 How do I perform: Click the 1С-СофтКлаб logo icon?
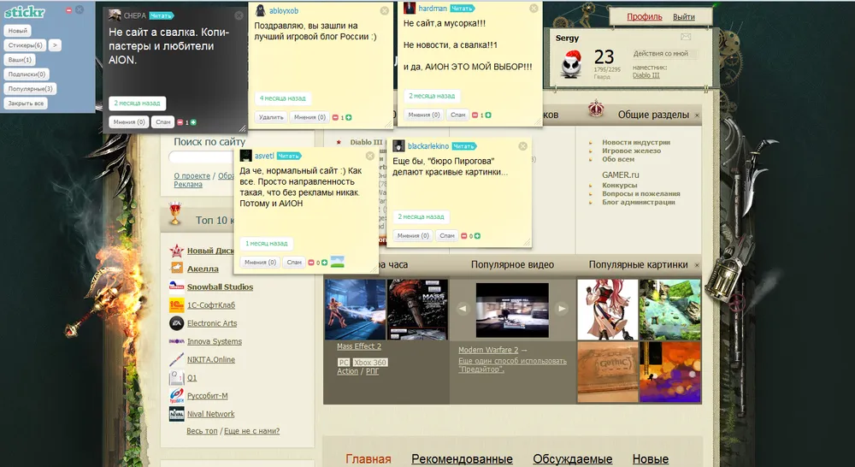(176, 305)
